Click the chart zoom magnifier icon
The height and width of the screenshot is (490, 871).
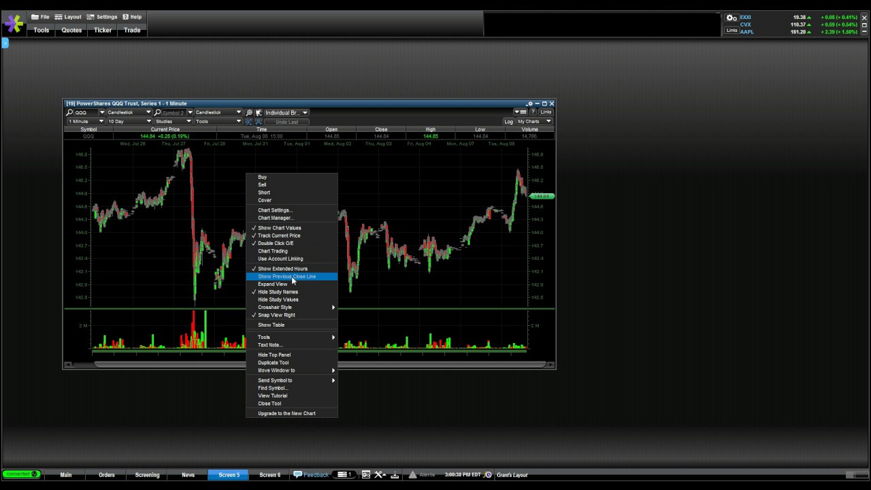pos(249,112)
